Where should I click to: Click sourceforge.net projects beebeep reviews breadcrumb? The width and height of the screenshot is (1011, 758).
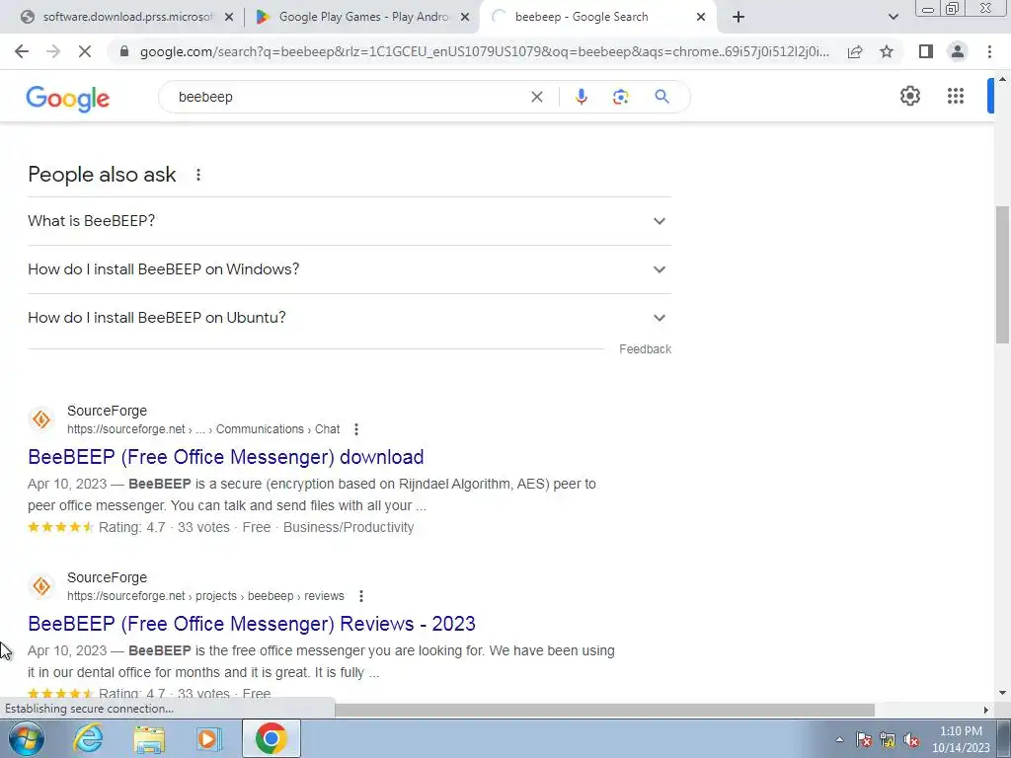coord(205,596)
